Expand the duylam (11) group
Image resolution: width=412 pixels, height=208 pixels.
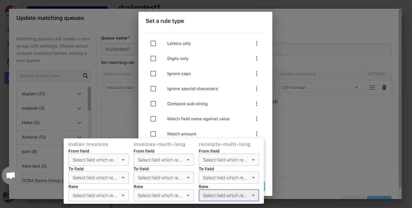coord(79,94)
